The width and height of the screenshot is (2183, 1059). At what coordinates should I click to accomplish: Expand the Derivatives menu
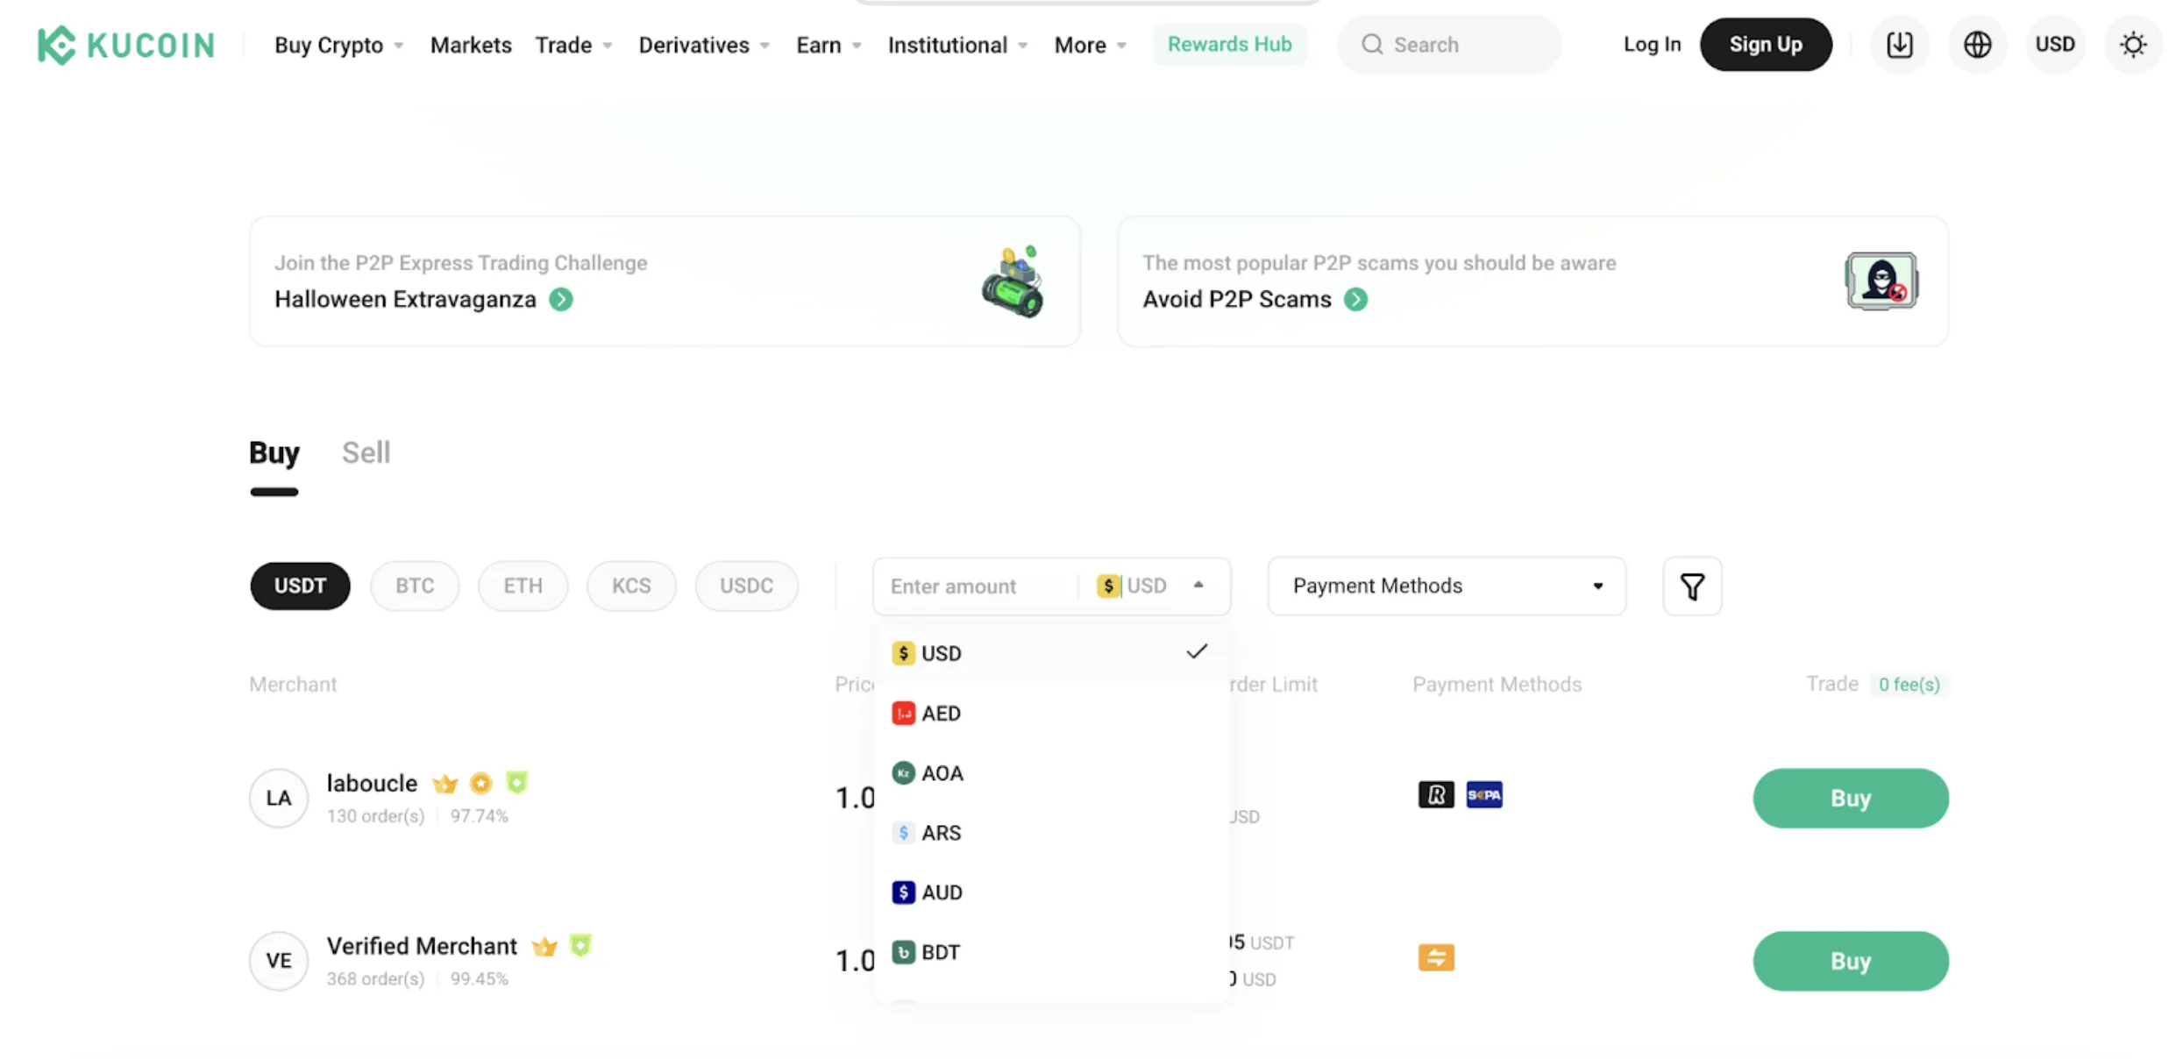(704, 45)
